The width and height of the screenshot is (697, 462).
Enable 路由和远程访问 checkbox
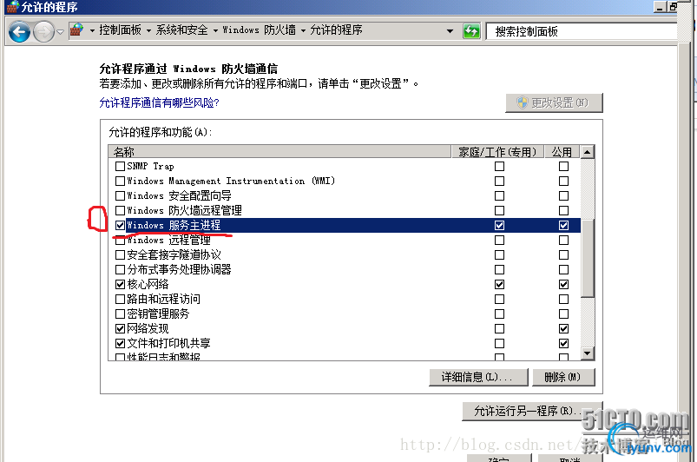tap(120, 299)
